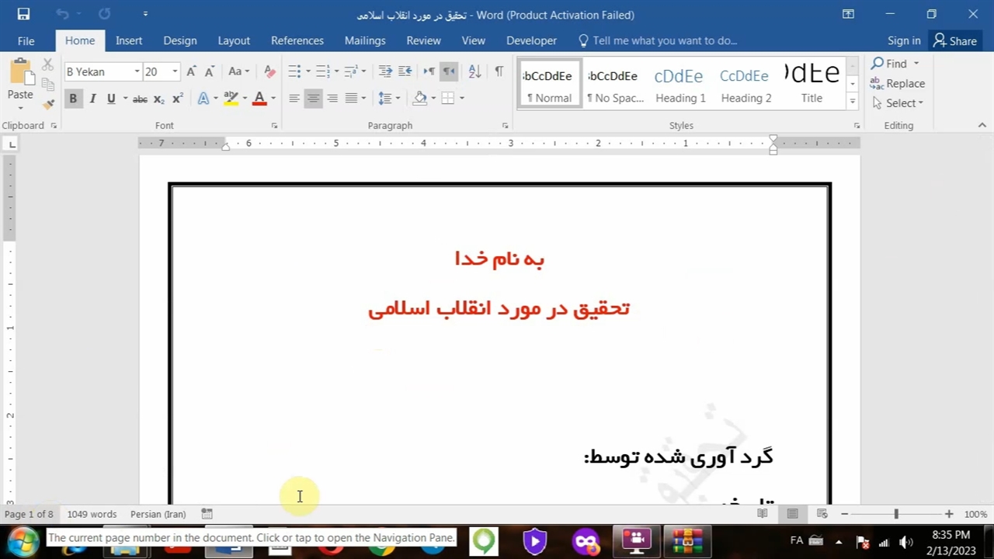
Task: Toggle Bold formatting off
Action: (73, 99)
